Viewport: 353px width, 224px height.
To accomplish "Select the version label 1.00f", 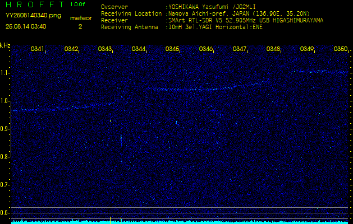I will [x=77, y=4].
